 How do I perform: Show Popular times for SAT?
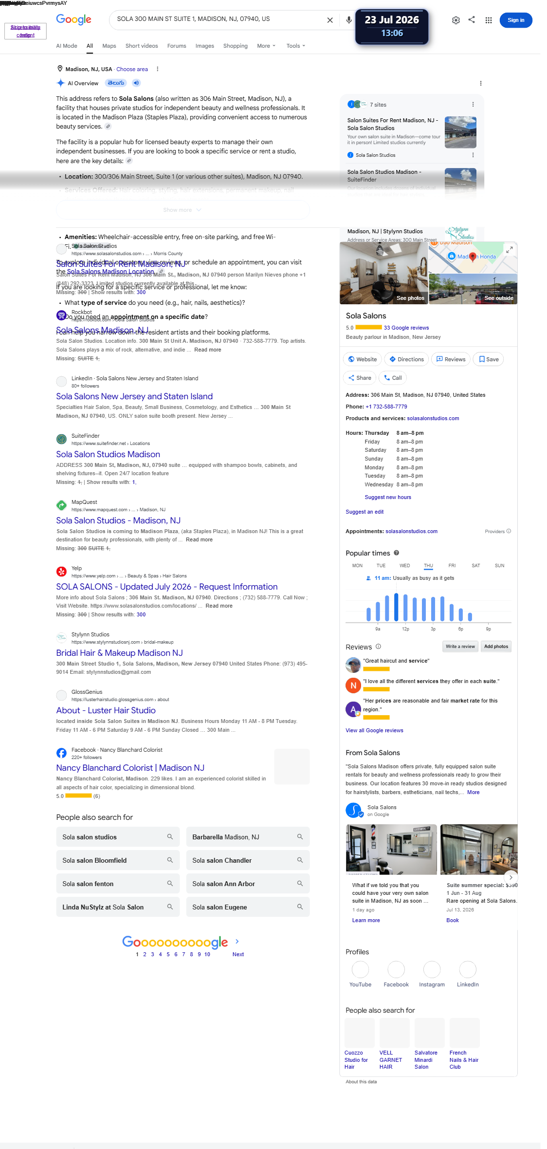(x=476, y=566)
